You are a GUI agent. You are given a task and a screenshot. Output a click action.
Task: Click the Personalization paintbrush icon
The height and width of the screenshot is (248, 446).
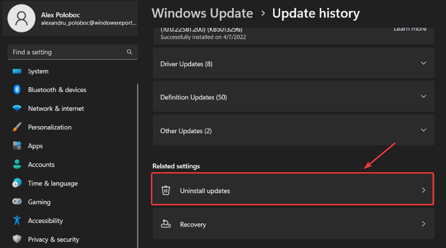17,127
